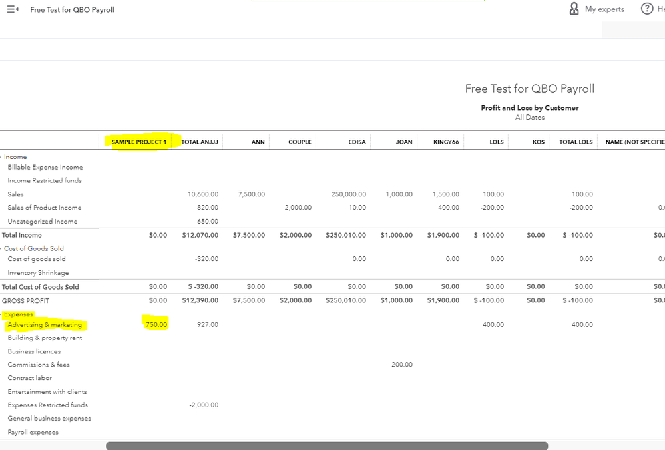Open the 750.00 Advertising amount for Sample Project 1
Viewport: 665px width, 450px height.
pos(156,324)
